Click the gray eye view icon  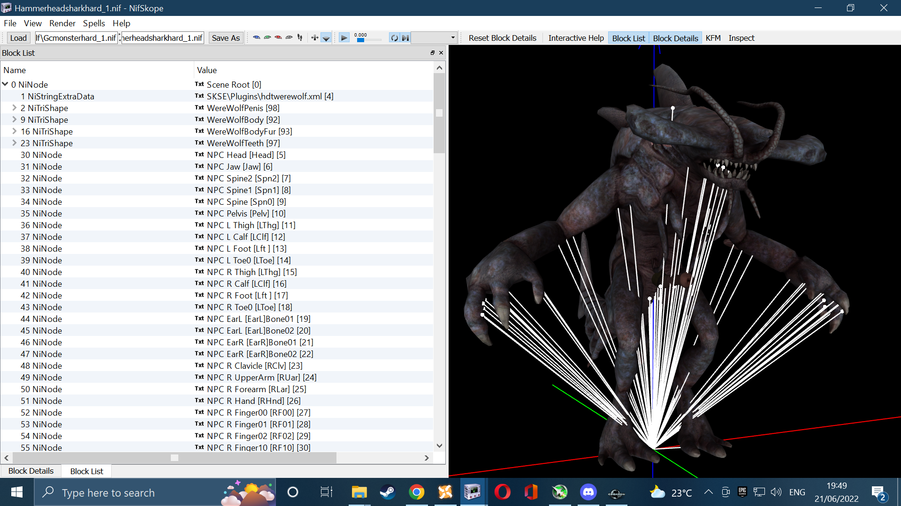coord(289,37)
